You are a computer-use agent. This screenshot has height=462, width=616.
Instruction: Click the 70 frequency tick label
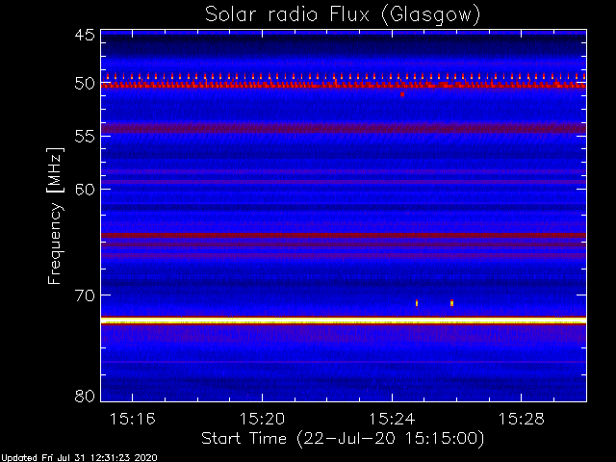pos(85,295)
